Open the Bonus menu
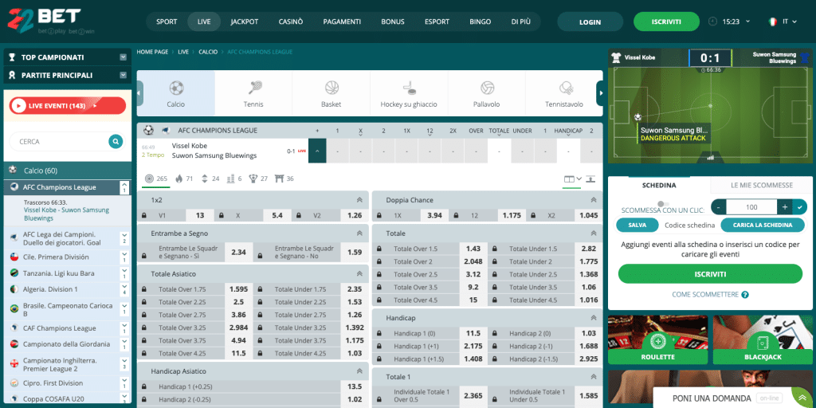816x408 pixels. point(393,22)
